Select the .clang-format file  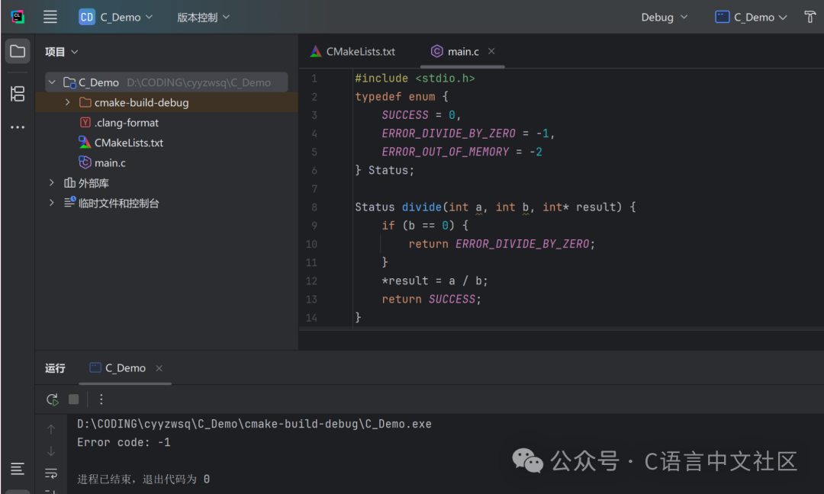pos(126,123)
